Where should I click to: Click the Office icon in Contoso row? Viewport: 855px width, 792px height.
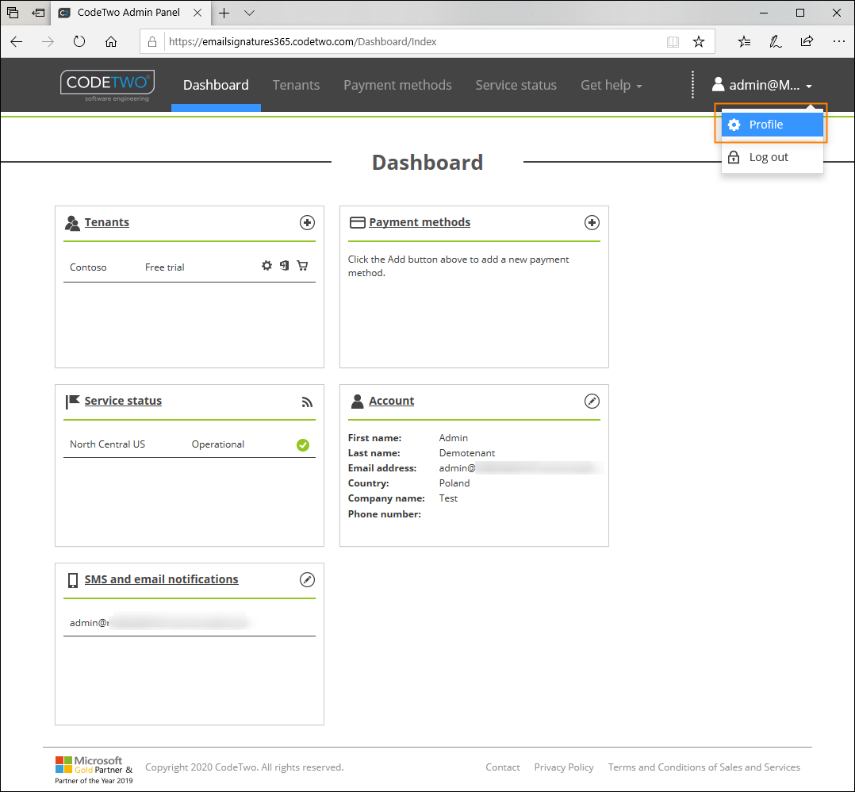coord(284,266)
